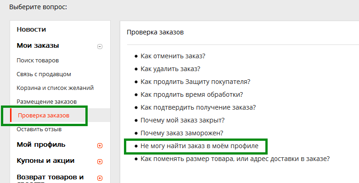
Task: Open question Как поменять размер товара
Action: coord(235,159)
